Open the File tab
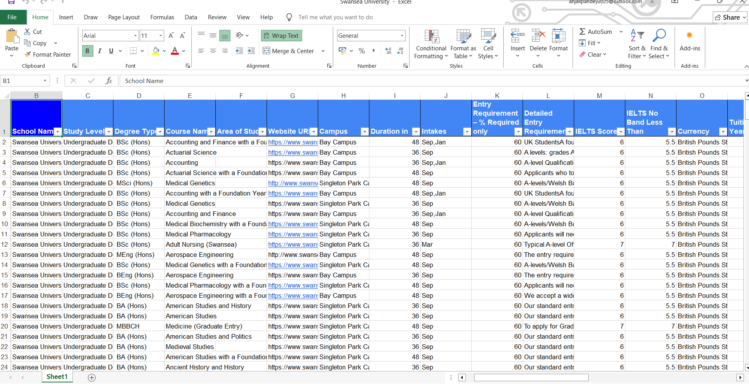The image size is (749, 384). coord(12,17)
